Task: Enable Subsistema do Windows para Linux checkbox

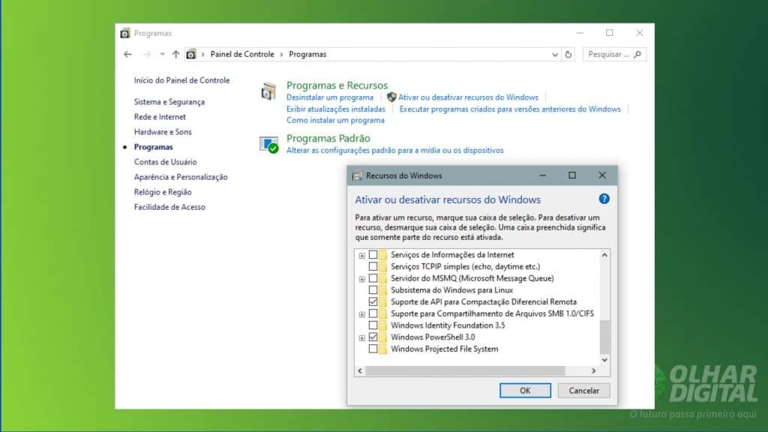Action: (x=373, y=289)
